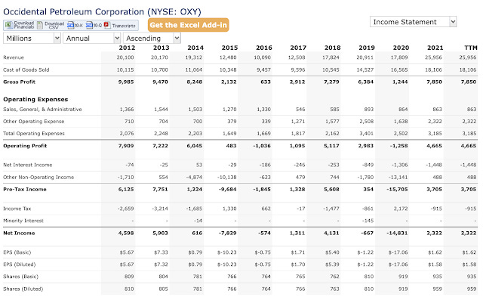The height and width of the screenshot is (303, 483).
Task: Open the Annual period dropdown
Action: click(x=91, y=39)
